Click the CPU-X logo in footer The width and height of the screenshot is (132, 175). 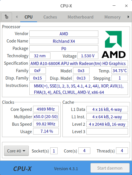[23, 169]
